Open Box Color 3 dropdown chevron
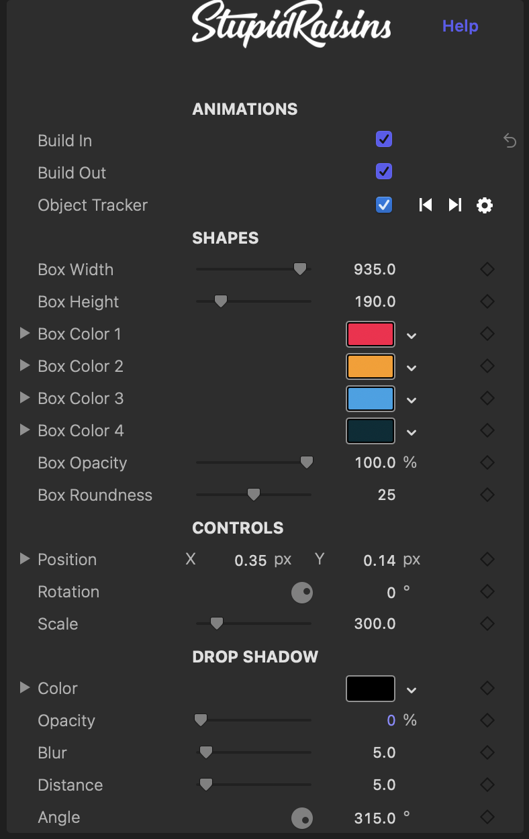529x839 pixels. coord(412,401)
